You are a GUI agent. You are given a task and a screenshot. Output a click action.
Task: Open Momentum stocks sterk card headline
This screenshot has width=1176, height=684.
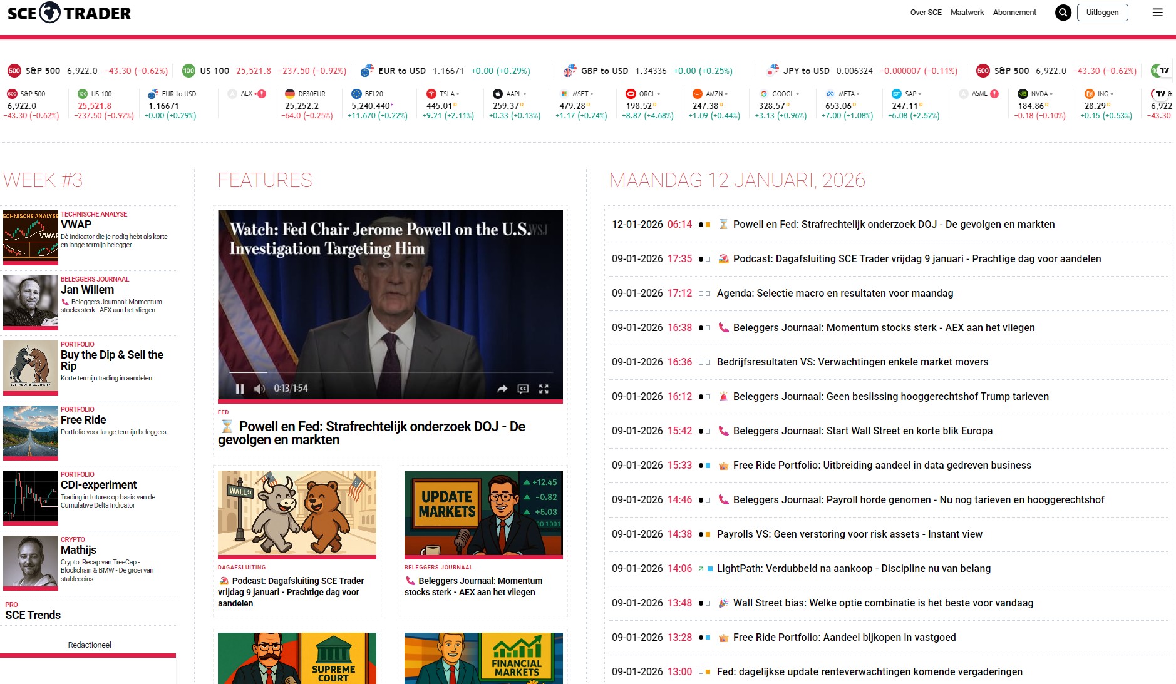coord(473,586)
